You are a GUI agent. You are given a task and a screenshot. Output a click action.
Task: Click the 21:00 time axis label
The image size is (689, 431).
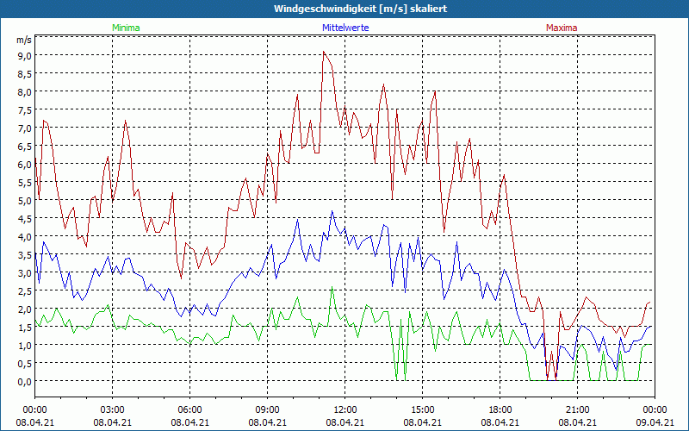coord(578,409)
